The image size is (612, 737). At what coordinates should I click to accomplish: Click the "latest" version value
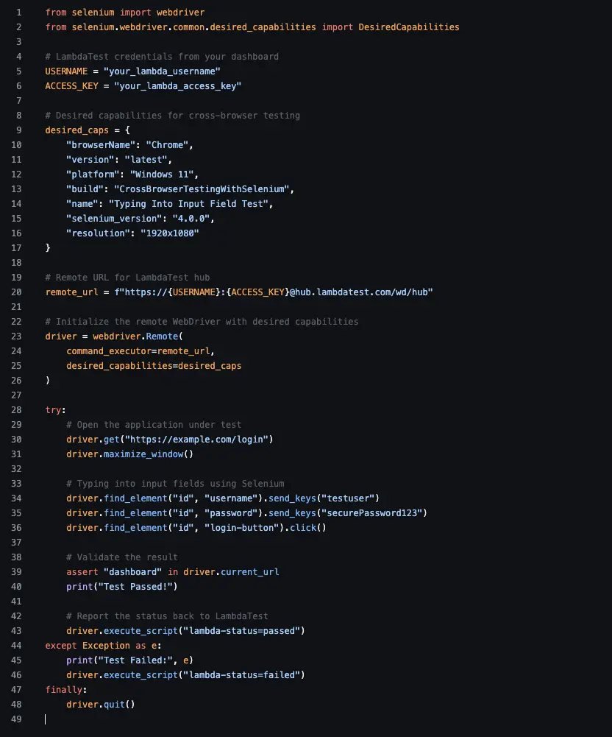[x=146, y=159]
